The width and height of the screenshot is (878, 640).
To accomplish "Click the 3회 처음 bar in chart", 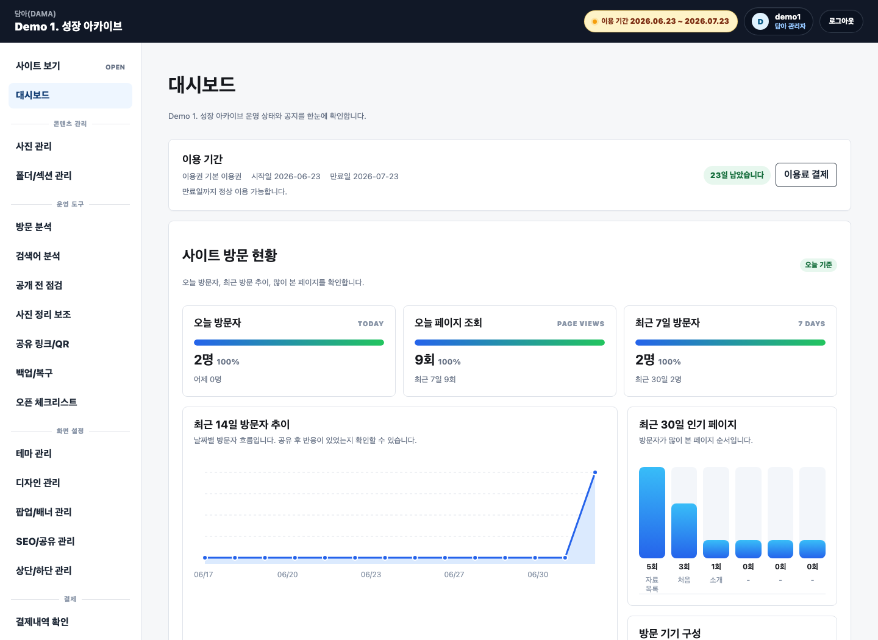I will [684, 531].
